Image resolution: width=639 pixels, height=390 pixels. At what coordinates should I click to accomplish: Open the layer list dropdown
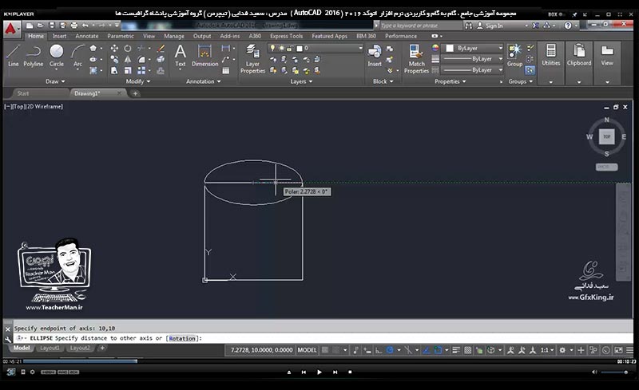pos(315,48)
